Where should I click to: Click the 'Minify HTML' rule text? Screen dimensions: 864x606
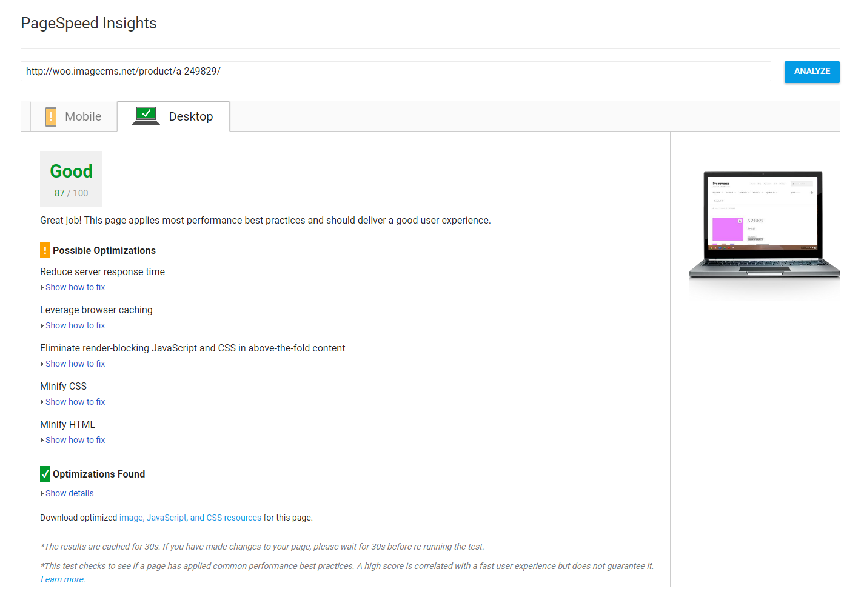(x=67, y=424)
